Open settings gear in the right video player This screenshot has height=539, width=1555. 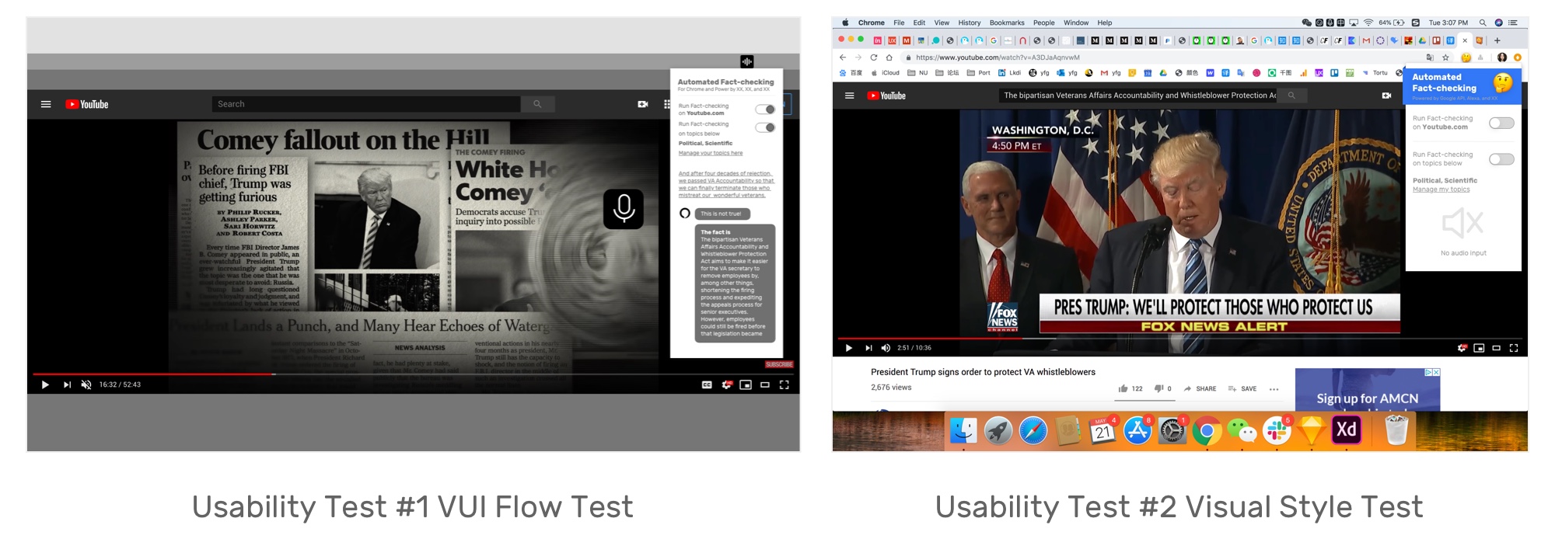tap(1462, 348)
